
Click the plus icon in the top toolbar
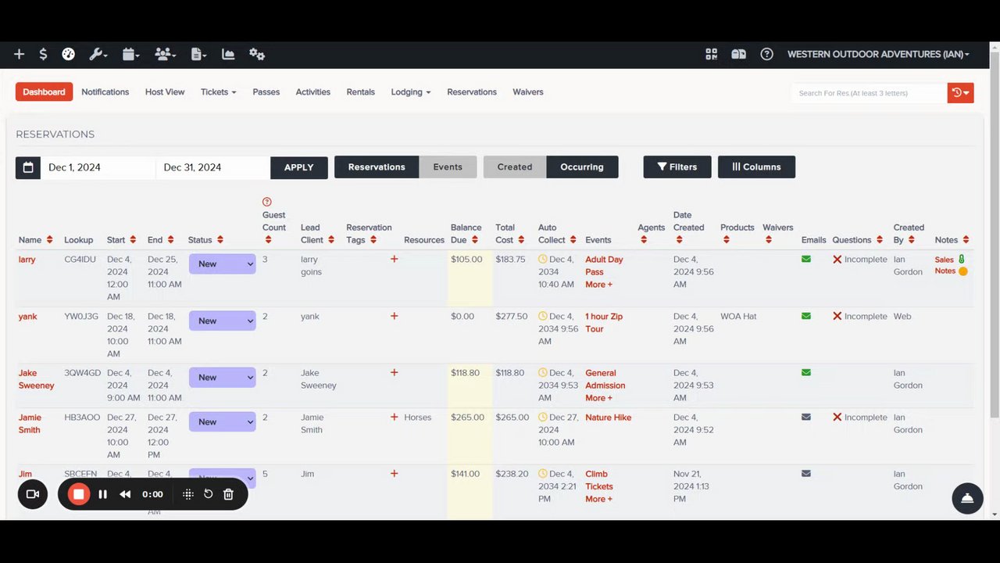(x=20, y=54)
